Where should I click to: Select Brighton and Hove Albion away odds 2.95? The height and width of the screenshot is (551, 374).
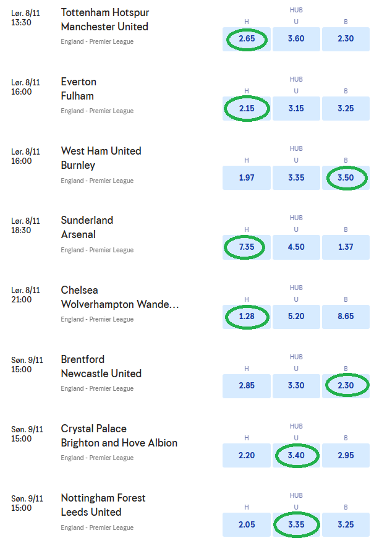click(346, 456)
